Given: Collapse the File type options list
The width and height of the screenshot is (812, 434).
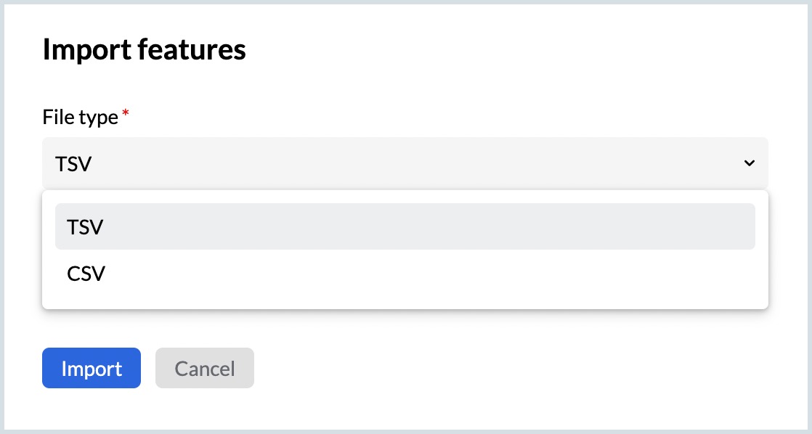Looking at the screenshot, I should point(750,164).
